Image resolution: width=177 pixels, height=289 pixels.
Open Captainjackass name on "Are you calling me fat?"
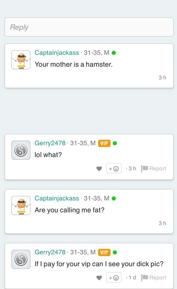click(57, 198)
